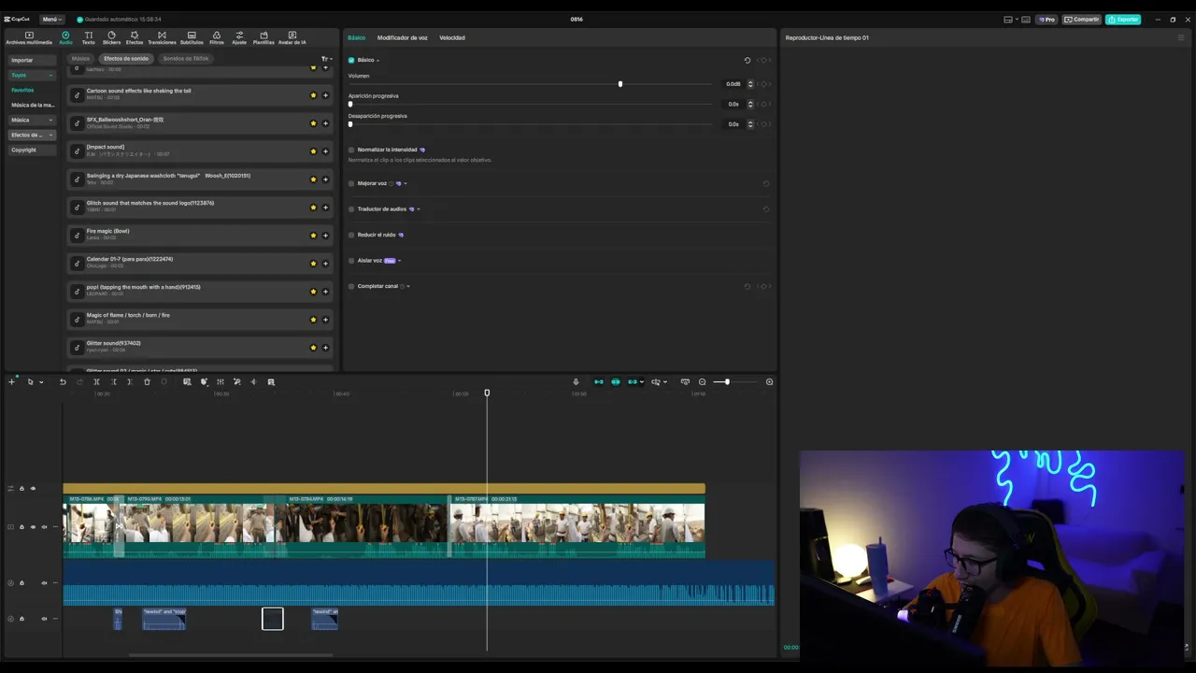
Task: Open the Subtítulos panel
Action: coord(192,37)
